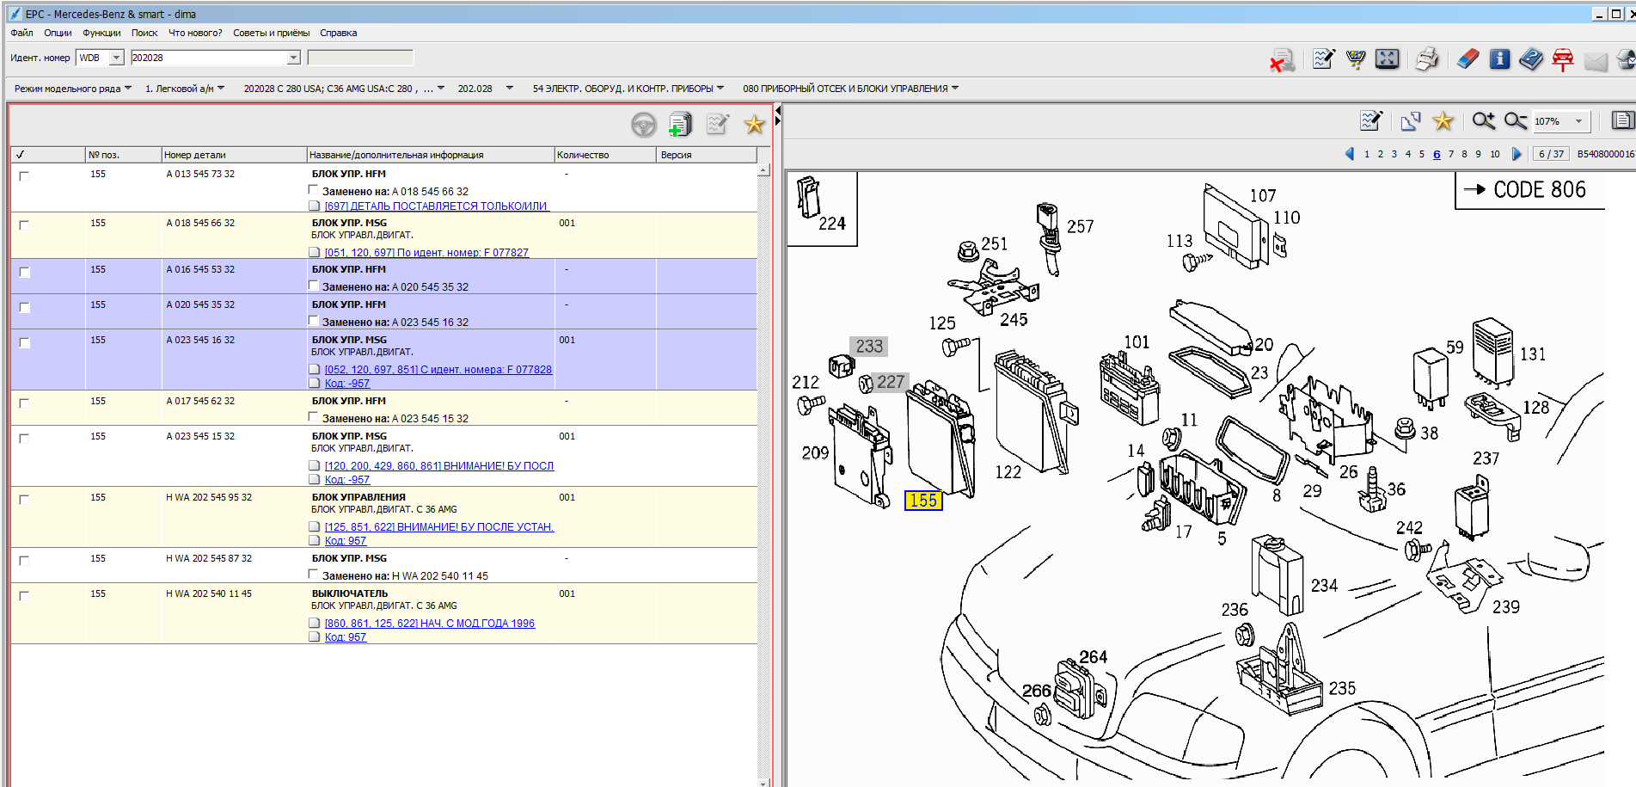The image size is (1636, 787).
Task: Open link '[120, 200, 429, 860, 861] ВНИМАНИЕ! БУ ПОСЛ'
Action: pyautogui.click(x=439, y=465)
